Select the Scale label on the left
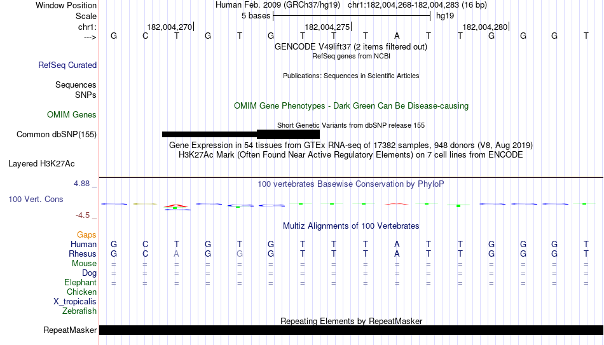This screenshot has height=345, width=604. pos(86,16)
